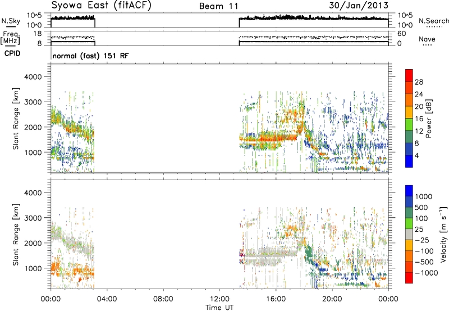Click the "CPID" row label

tap(12, 53)
